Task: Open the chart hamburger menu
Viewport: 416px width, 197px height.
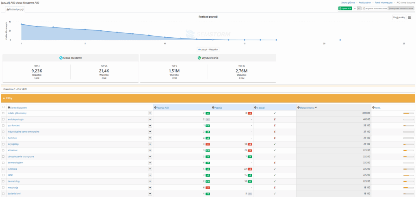Action: coord(409,17)
